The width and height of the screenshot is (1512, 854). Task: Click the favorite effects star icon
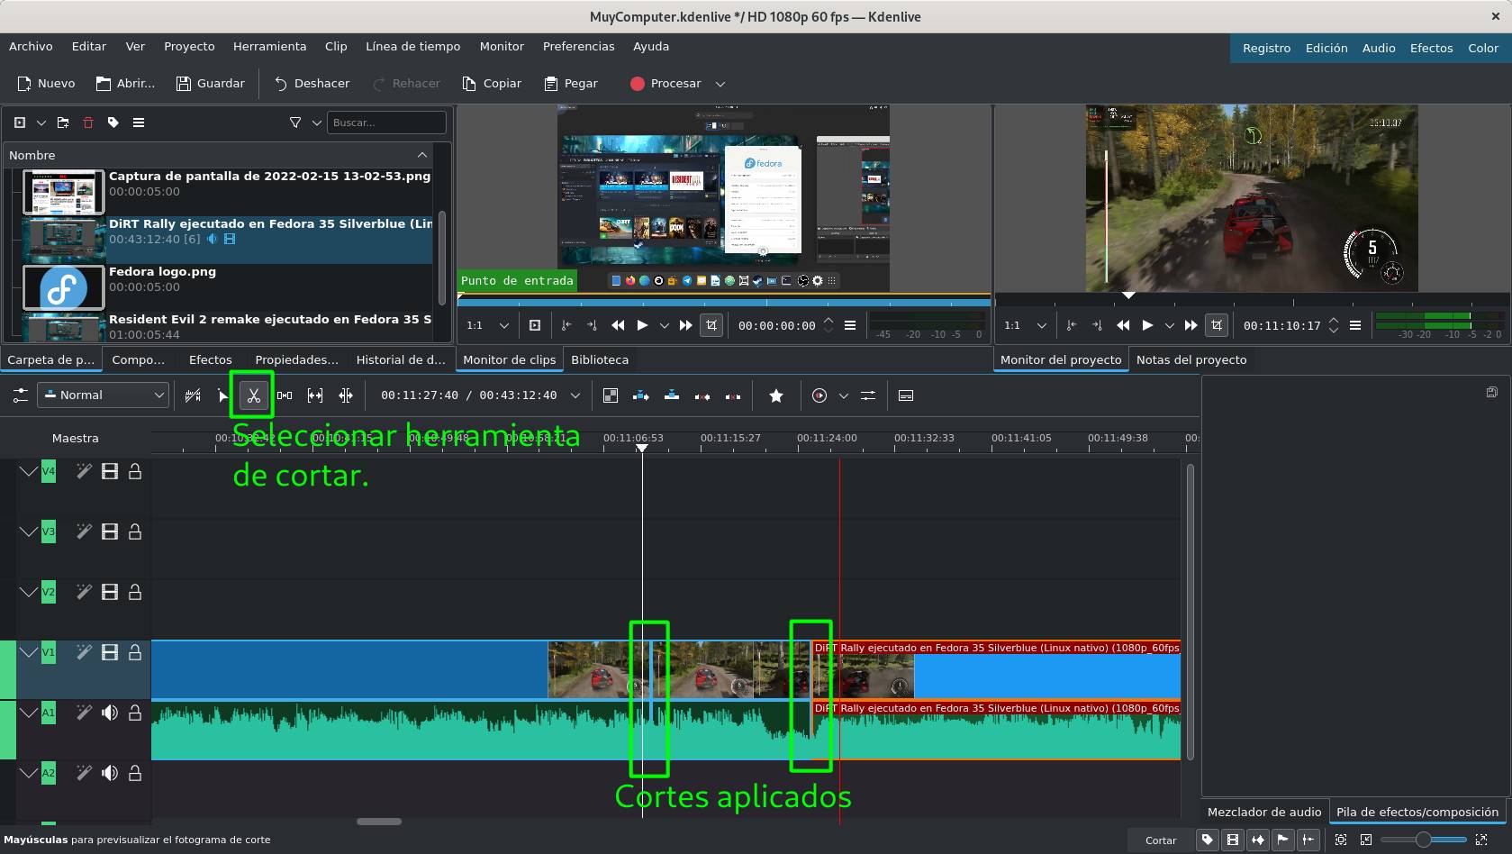(x=775, y=395)
